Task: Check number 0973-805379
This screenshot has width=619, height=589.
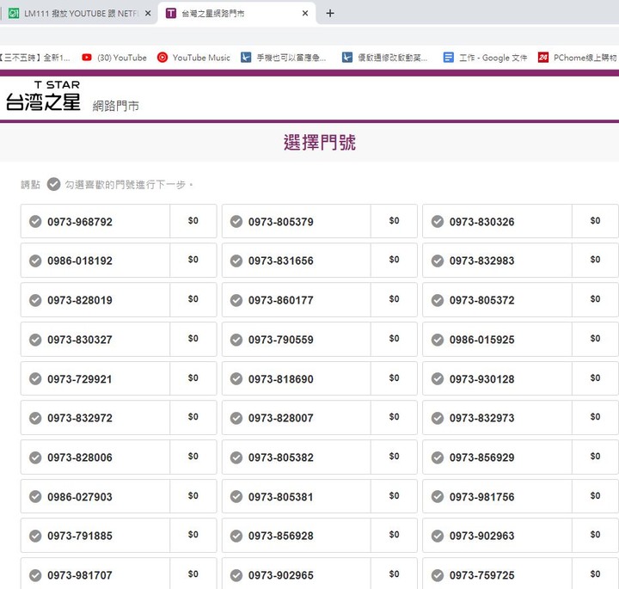Action: (x=236, y=222)
